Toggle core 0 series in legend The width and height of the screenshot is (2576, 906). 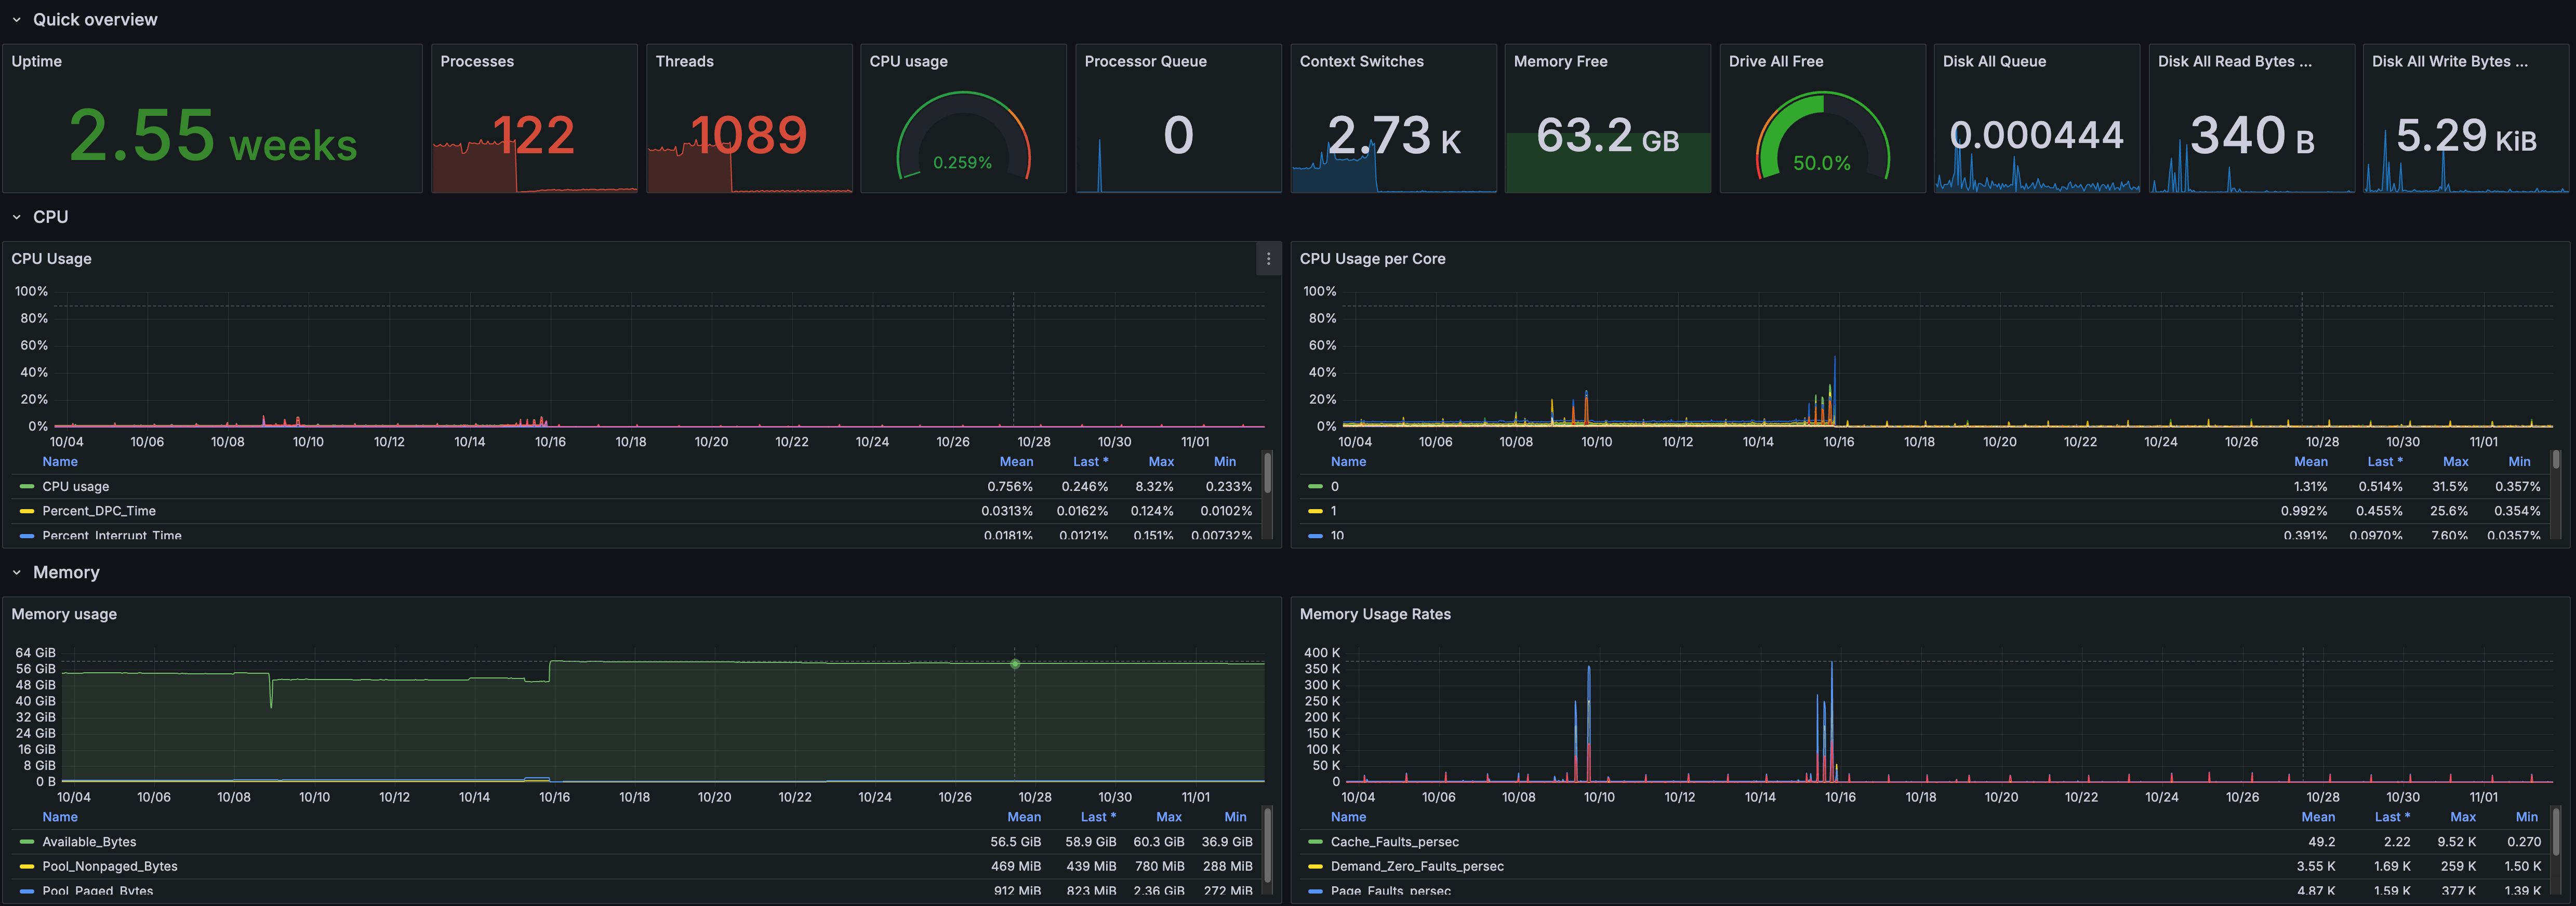[x=1334, y=487]
